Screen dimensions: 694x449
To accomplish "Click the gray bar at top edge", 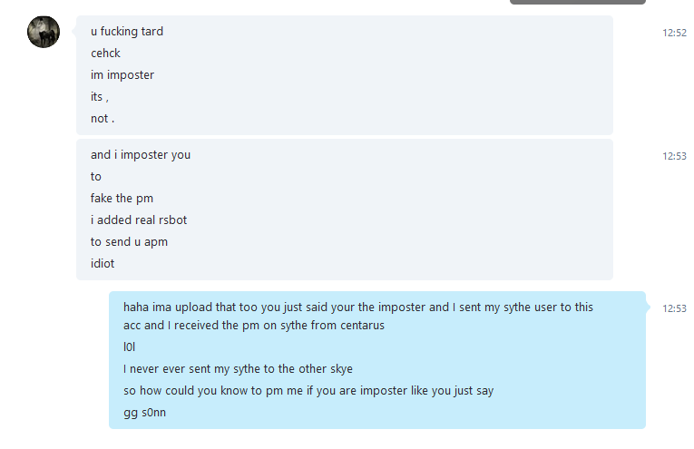I will (578, 2).
